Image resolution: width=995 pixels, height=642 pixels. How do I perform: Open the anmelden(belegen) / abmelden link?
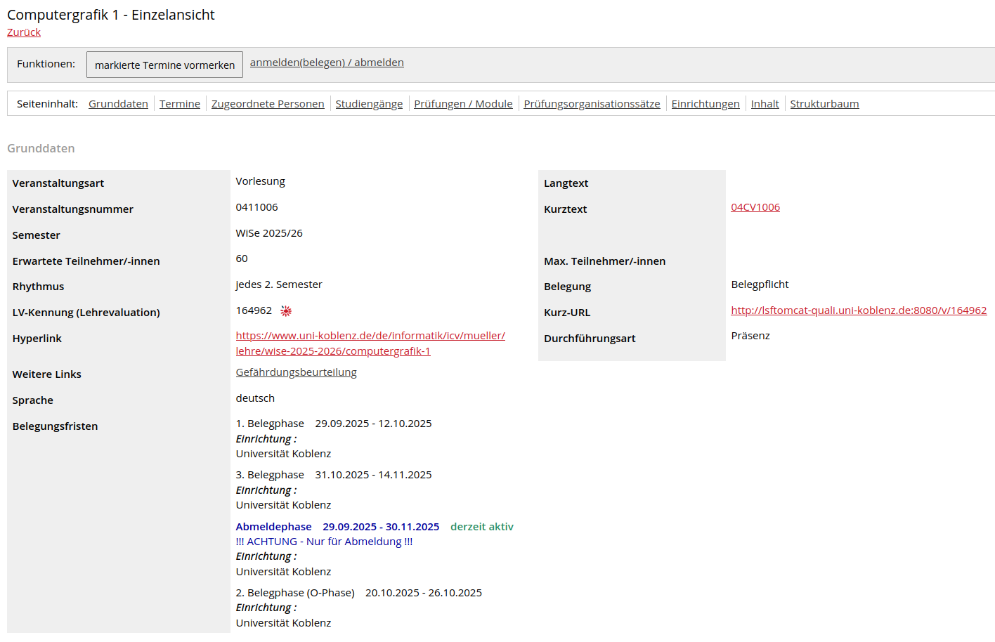(x=327, y=62)
